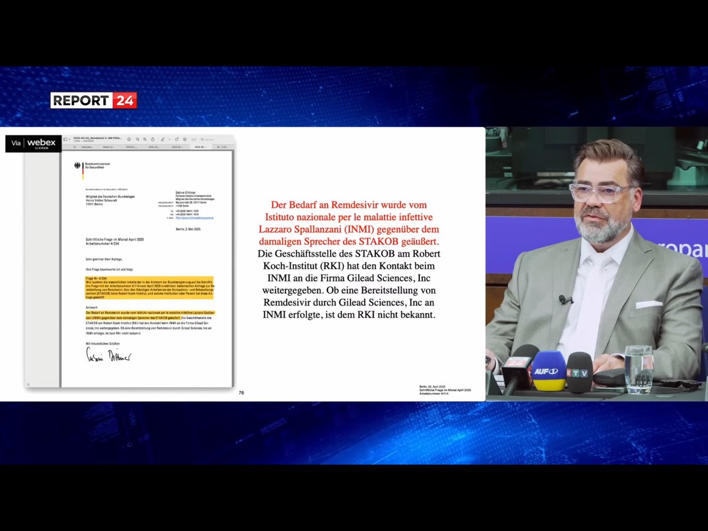
Task: Show the markup toolbar icon
Action: 185,139
